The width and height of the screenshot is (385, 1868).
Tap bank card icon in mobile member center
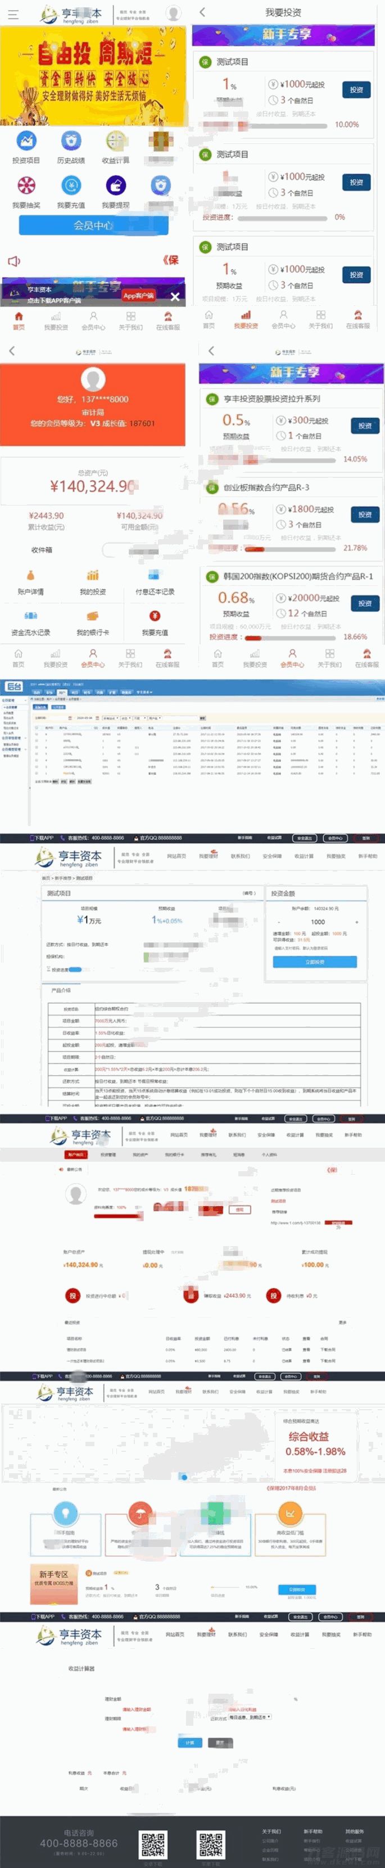point(93,616)
